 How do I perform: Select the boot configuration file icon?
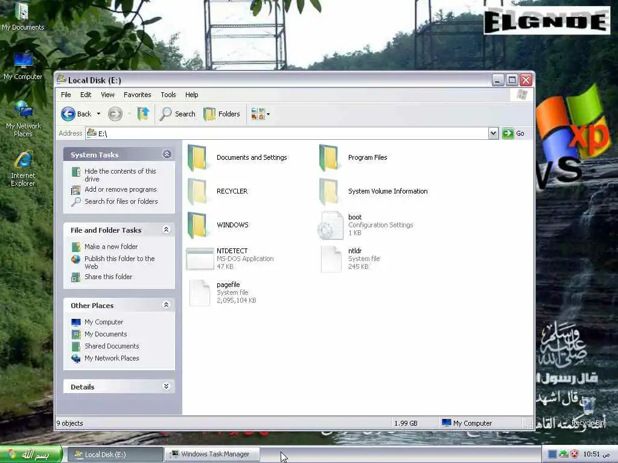[330, 225]
